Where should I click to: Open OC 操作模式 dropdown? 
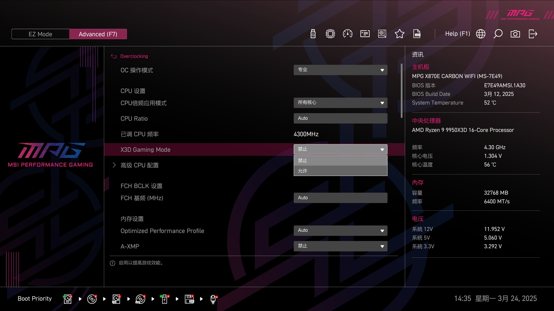pyautogui.click(x=340, y=70)
